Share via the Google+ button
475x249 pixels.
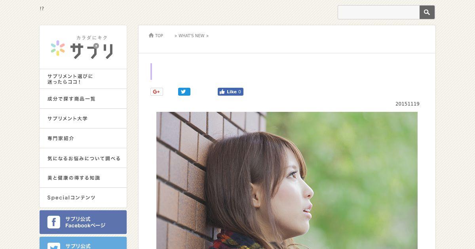click(157, 92)
